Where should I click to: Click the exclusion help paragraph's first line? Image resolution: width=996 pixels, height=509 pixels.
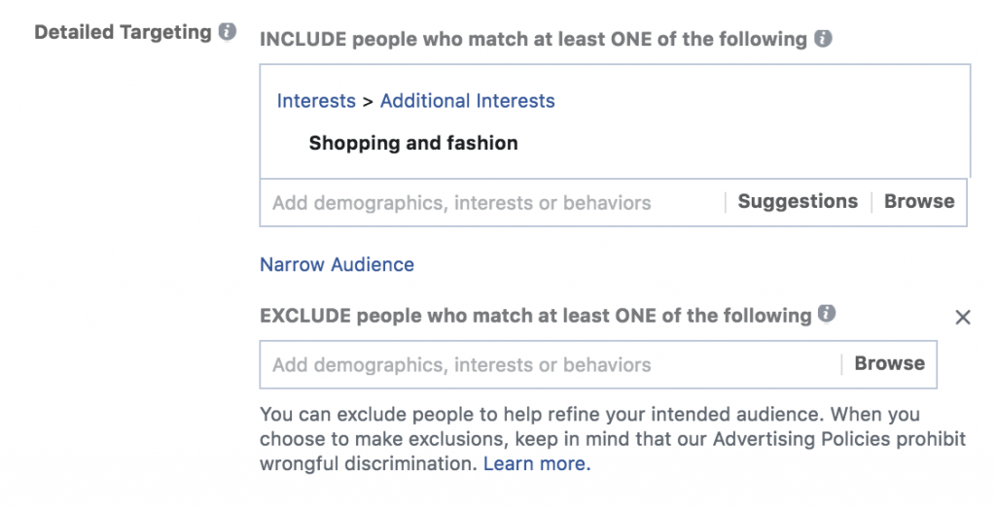coord(589,415)
